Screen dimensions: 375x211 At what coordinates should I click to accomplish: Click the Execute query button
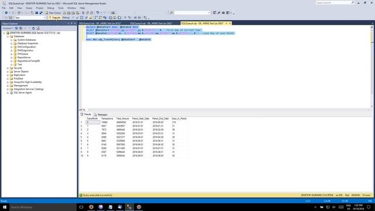[54, 18]
